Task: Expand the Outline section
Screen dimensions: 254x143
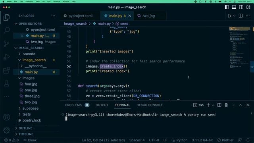Action: (16, 128)
